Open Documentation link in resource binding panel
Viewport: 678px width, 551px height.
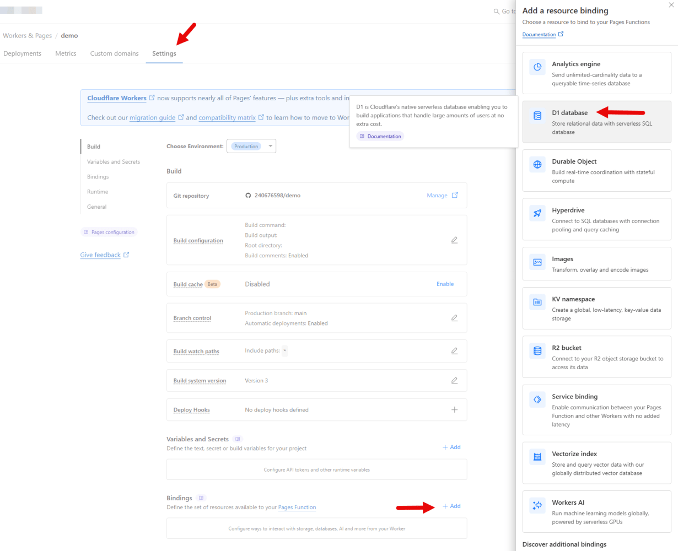tap(539, 34)
